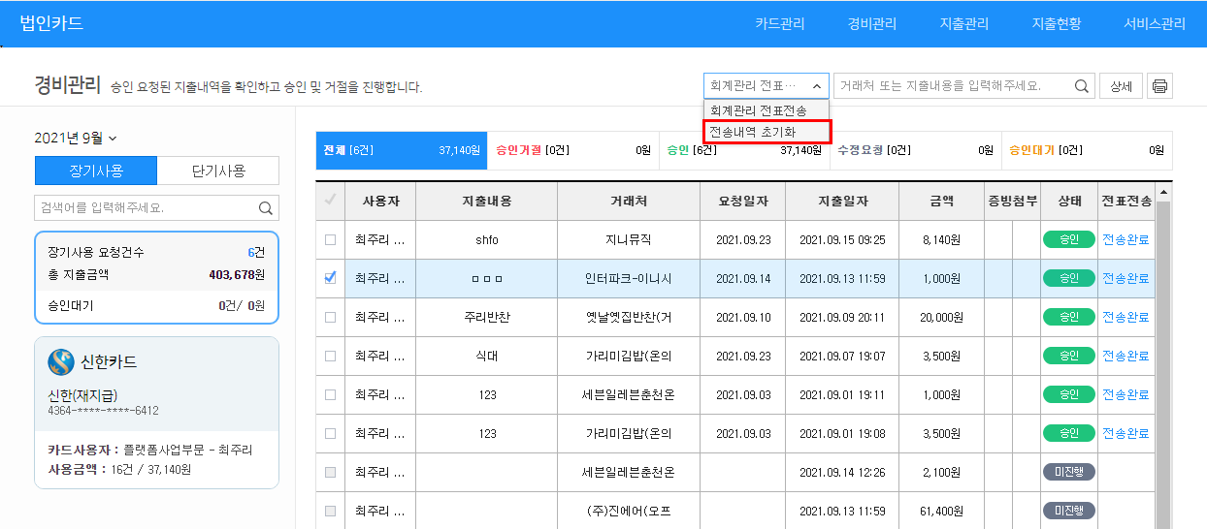Click the print icon button

(x=1159, y=86)
